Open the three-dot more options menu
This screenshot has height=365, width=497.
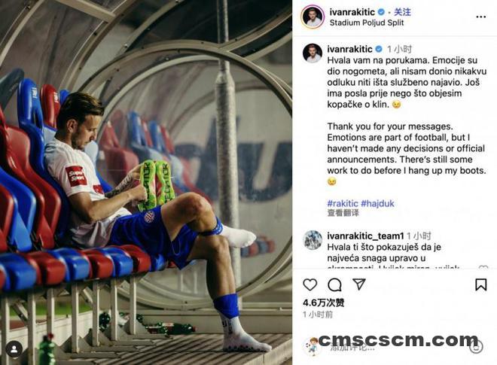(x=481, y=17)
